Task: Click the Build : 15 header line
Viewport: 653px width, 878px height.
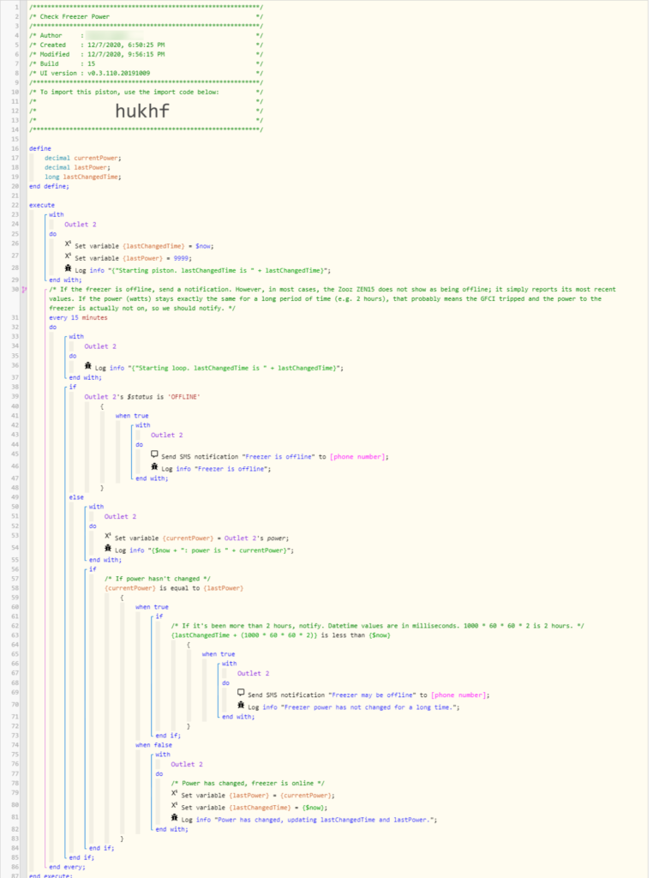Action: point(62,63)
